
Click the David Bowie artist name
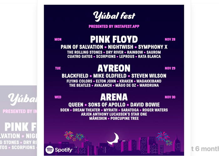[x=145, y=105]
